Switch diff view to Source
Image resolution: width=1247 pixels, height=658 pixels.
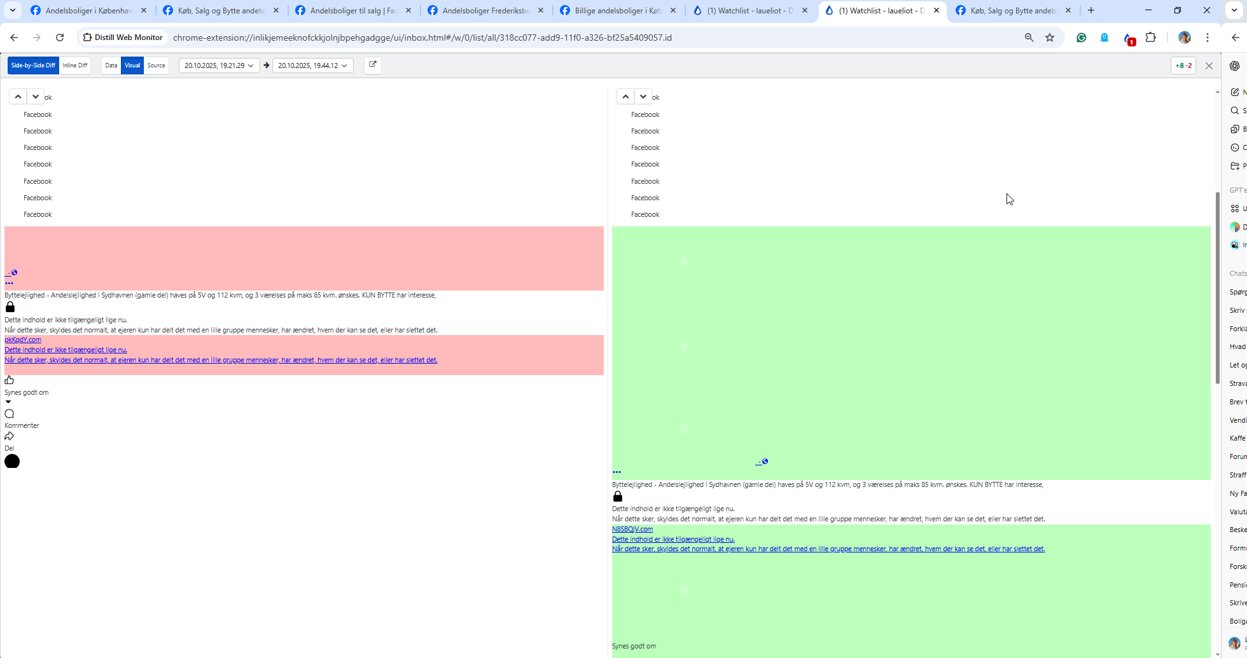tap(156, 65)
